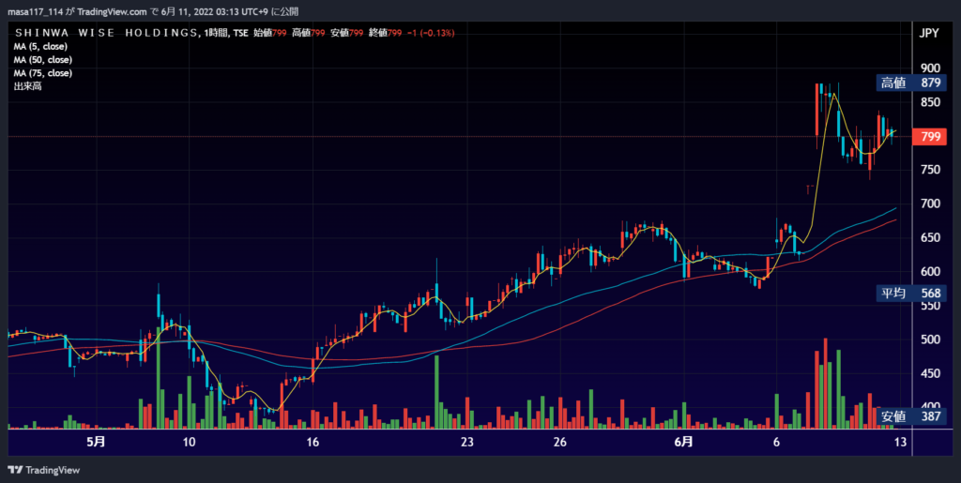Click the 650 price axis tick
The width and height of the screenshot is (961, 483).
(x=930, y=237)
